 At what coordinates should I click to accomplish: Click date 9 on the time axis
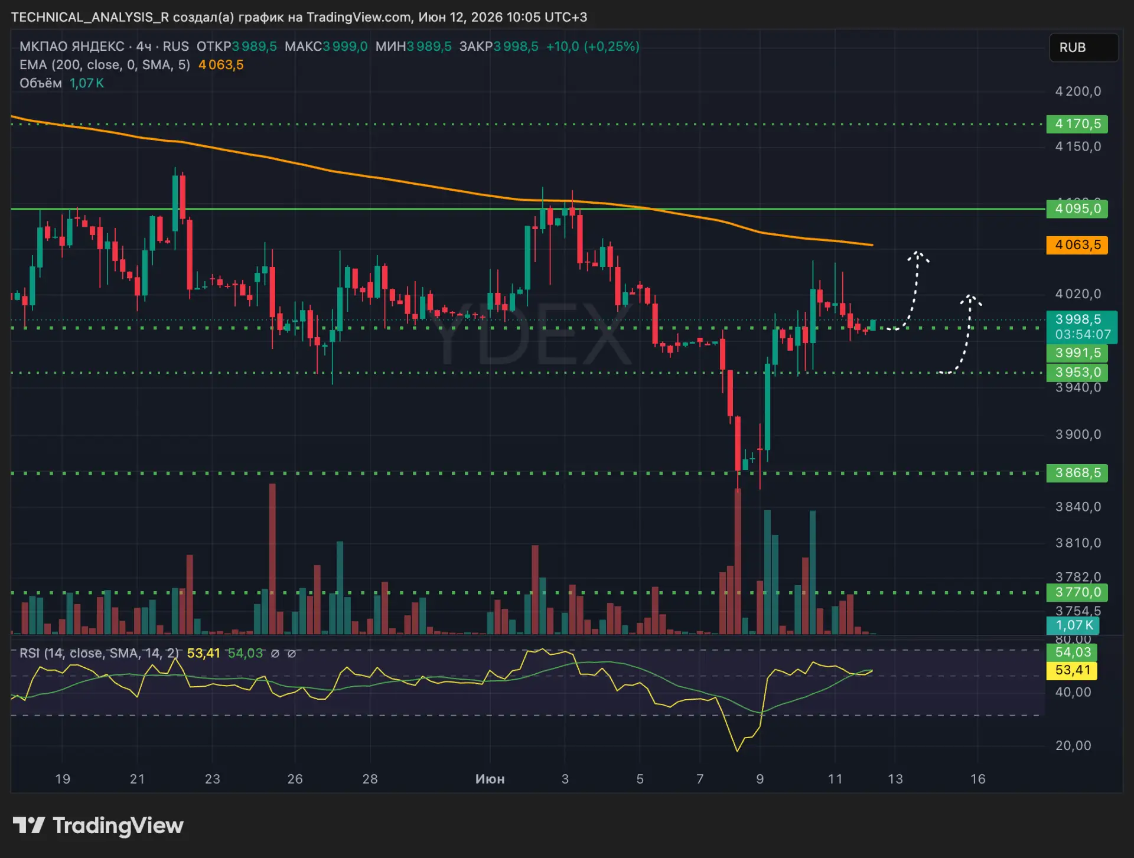[x=760, y=779]
